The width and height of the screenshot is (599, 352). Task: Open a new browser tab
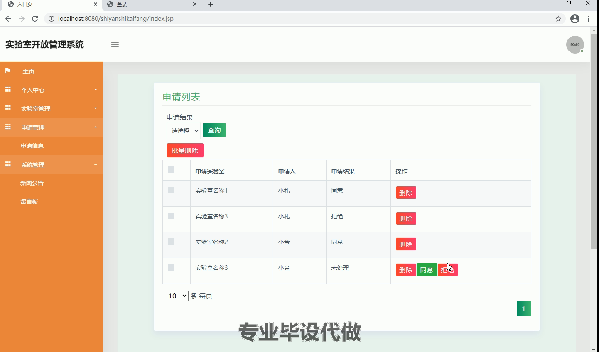(211, 4)
